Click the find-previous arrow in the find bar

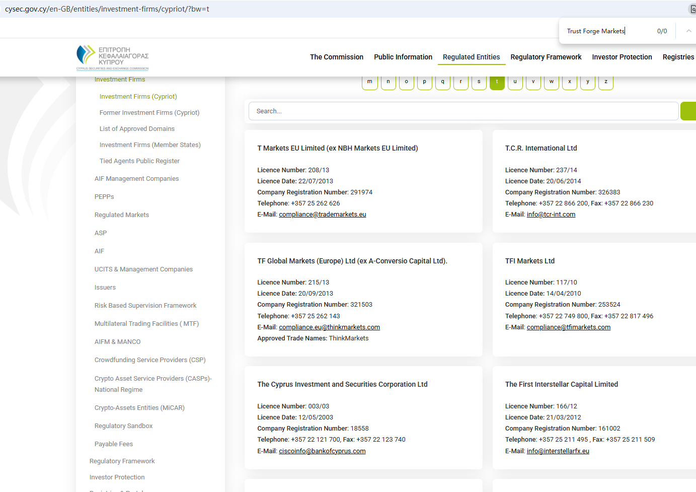688,31
